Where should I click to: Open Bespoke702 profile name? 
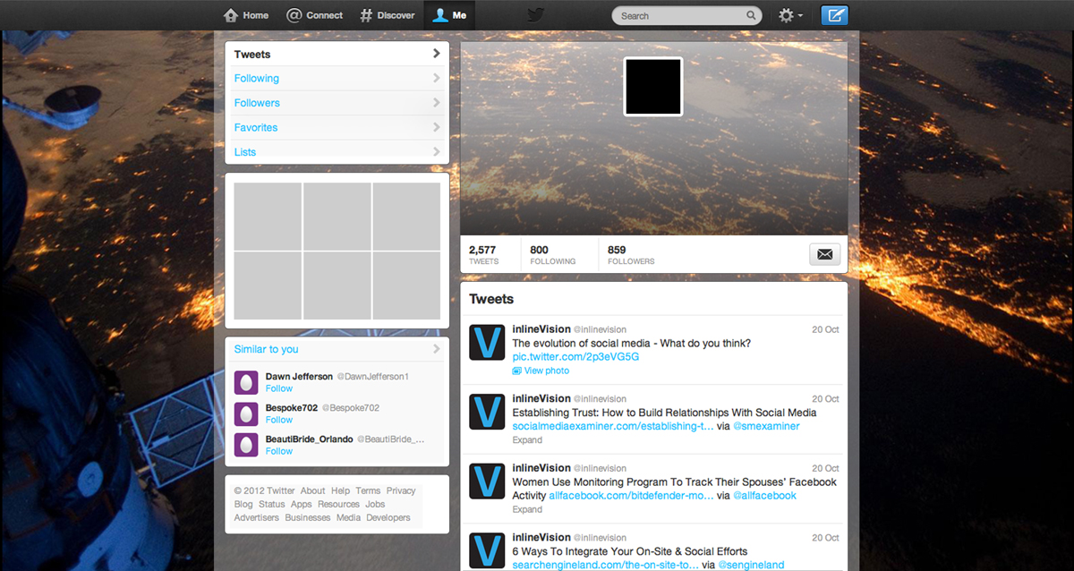pyautogui.click(x=292, y=408)
